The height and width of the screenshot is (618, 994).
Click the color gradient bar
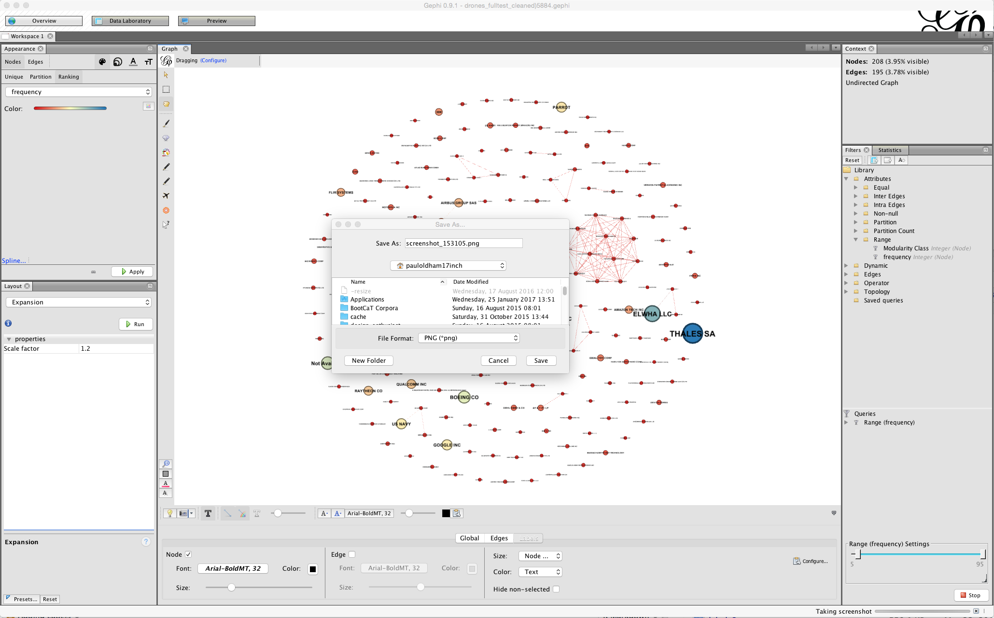click(x=70, y=109)
